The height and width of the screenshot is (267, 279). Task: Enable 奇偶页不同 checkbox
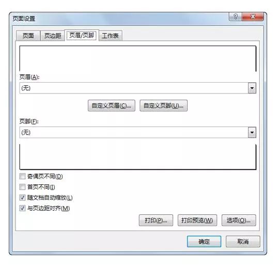point(22,176)
